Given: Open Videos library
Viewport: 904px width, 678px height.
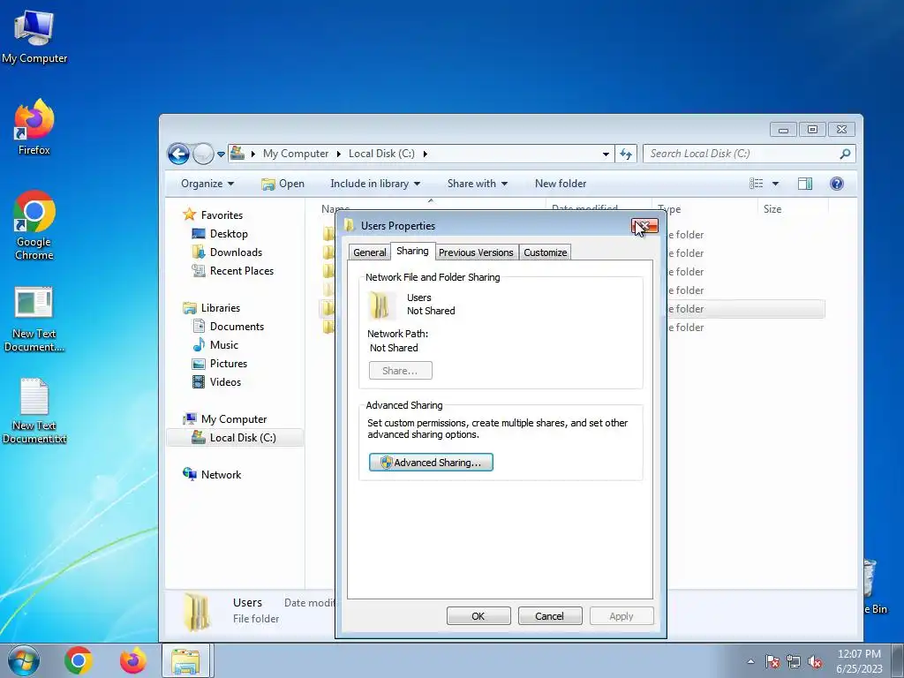Looking at the screenshot, I should [x=225, y=381].
